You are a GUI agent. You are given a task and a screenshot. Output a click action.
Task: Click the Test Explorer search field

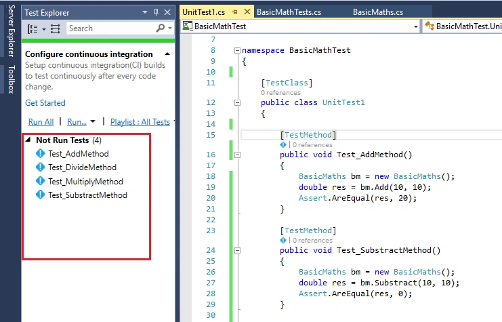112,28
